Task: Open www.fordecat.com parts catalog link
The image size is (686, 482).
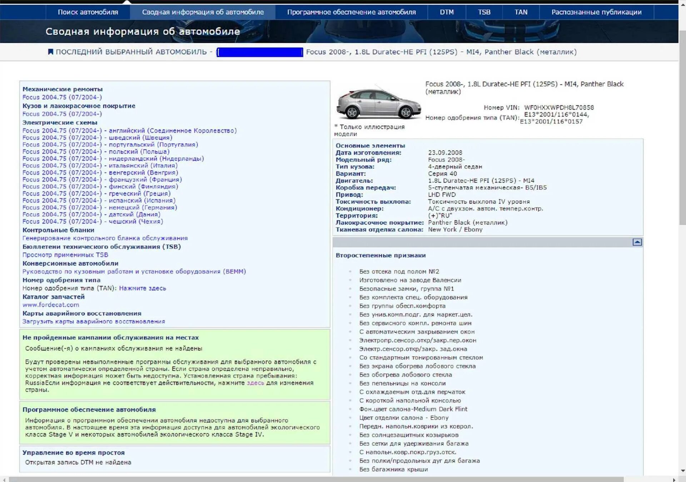Action: tap(51, 305)
